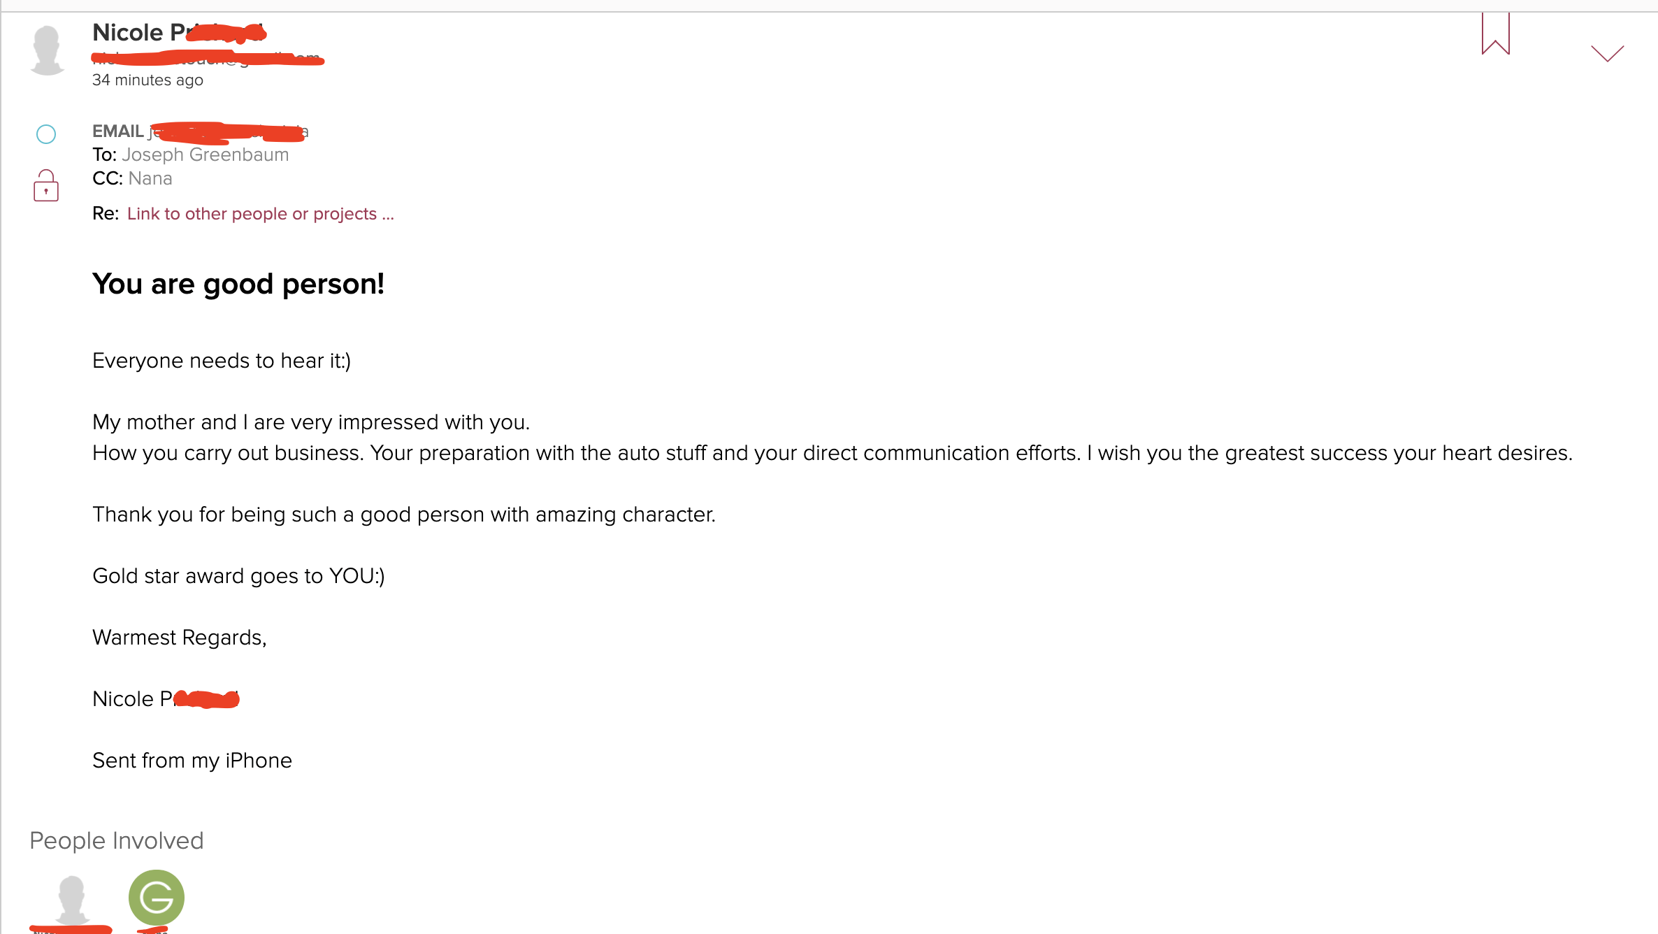
Task: Open the gray silhouette avatar under People Involved
Action: coord(71,899)
